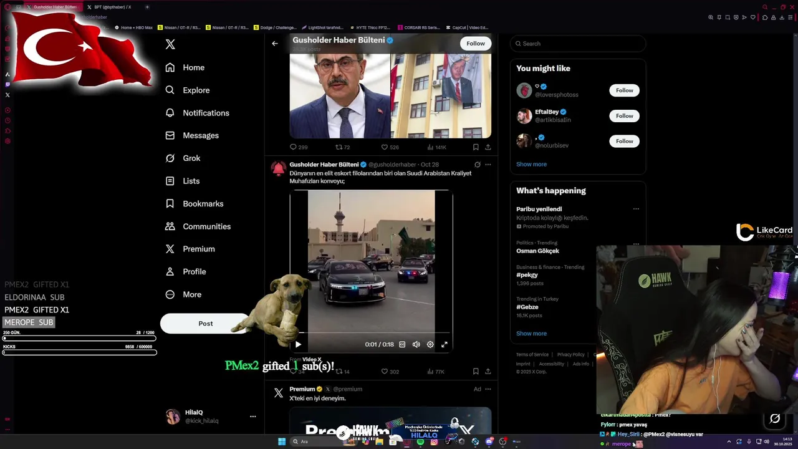Open more options on Oct 28 post
The height and width of the screenshot is (449, 798).
488,165
